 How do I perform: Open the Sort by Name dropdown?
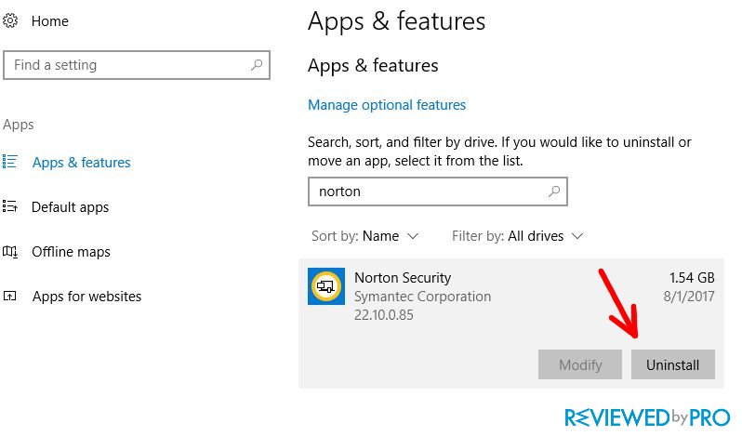point(364,236)
